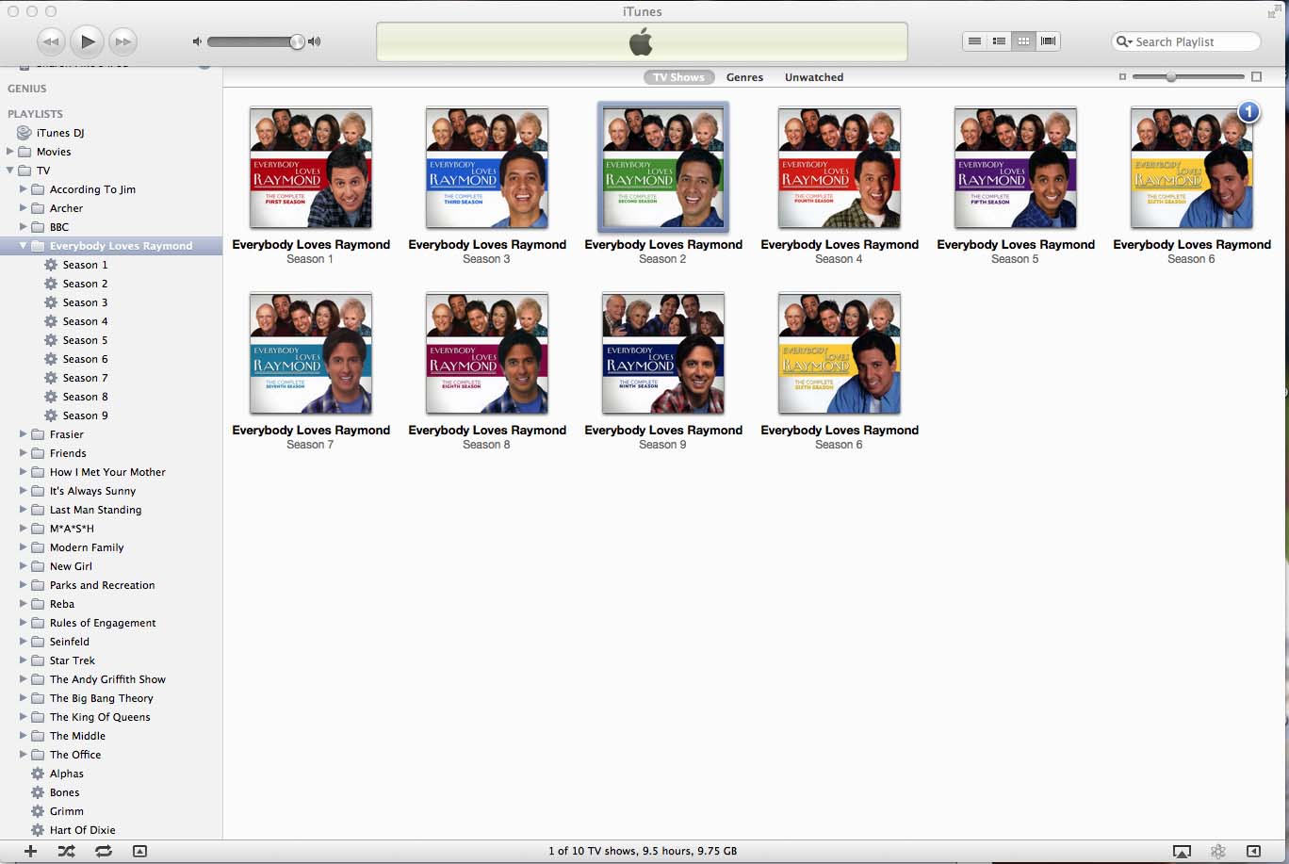The image size is (1289, 864).
Task: Select Season 6 artwork with unwatched badge
Action: tap(1192, 167)
